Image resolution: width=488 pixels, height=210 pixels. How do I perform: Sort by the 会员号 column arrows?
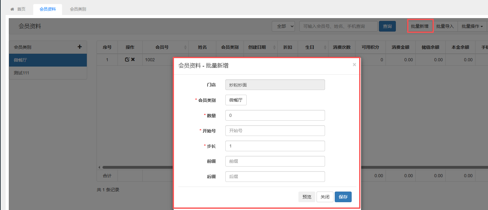pos(185,47)
